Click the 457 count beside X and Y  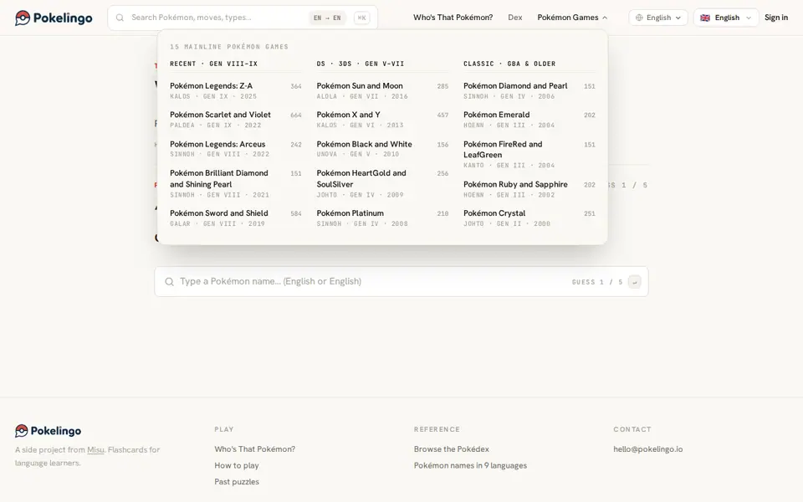point(442,115)
